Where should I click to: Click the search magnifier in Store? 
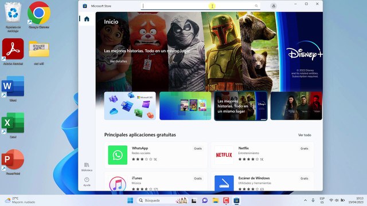pos(256,6)
